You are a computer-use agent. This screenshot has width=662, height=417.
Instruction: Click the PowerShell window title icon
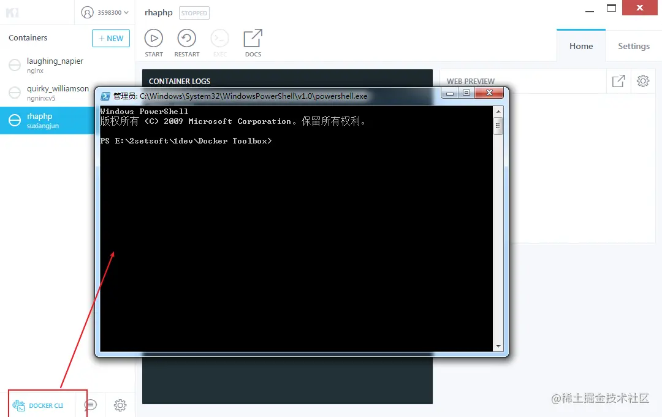pyautogui.click(x=105, y=96)
